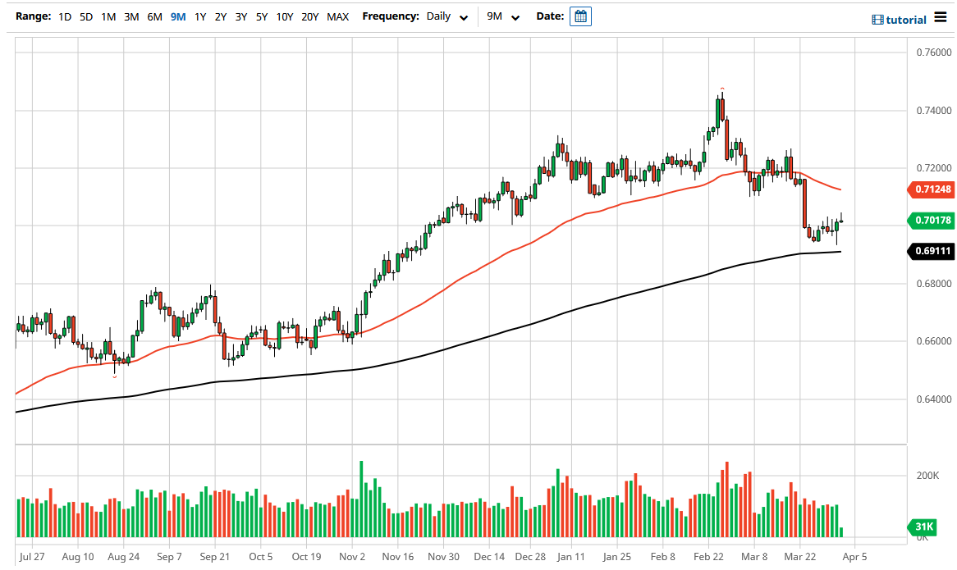Click the red moving average label 0.71248
This screenshot has width=957, height=570.
click(x=931, y=189)
